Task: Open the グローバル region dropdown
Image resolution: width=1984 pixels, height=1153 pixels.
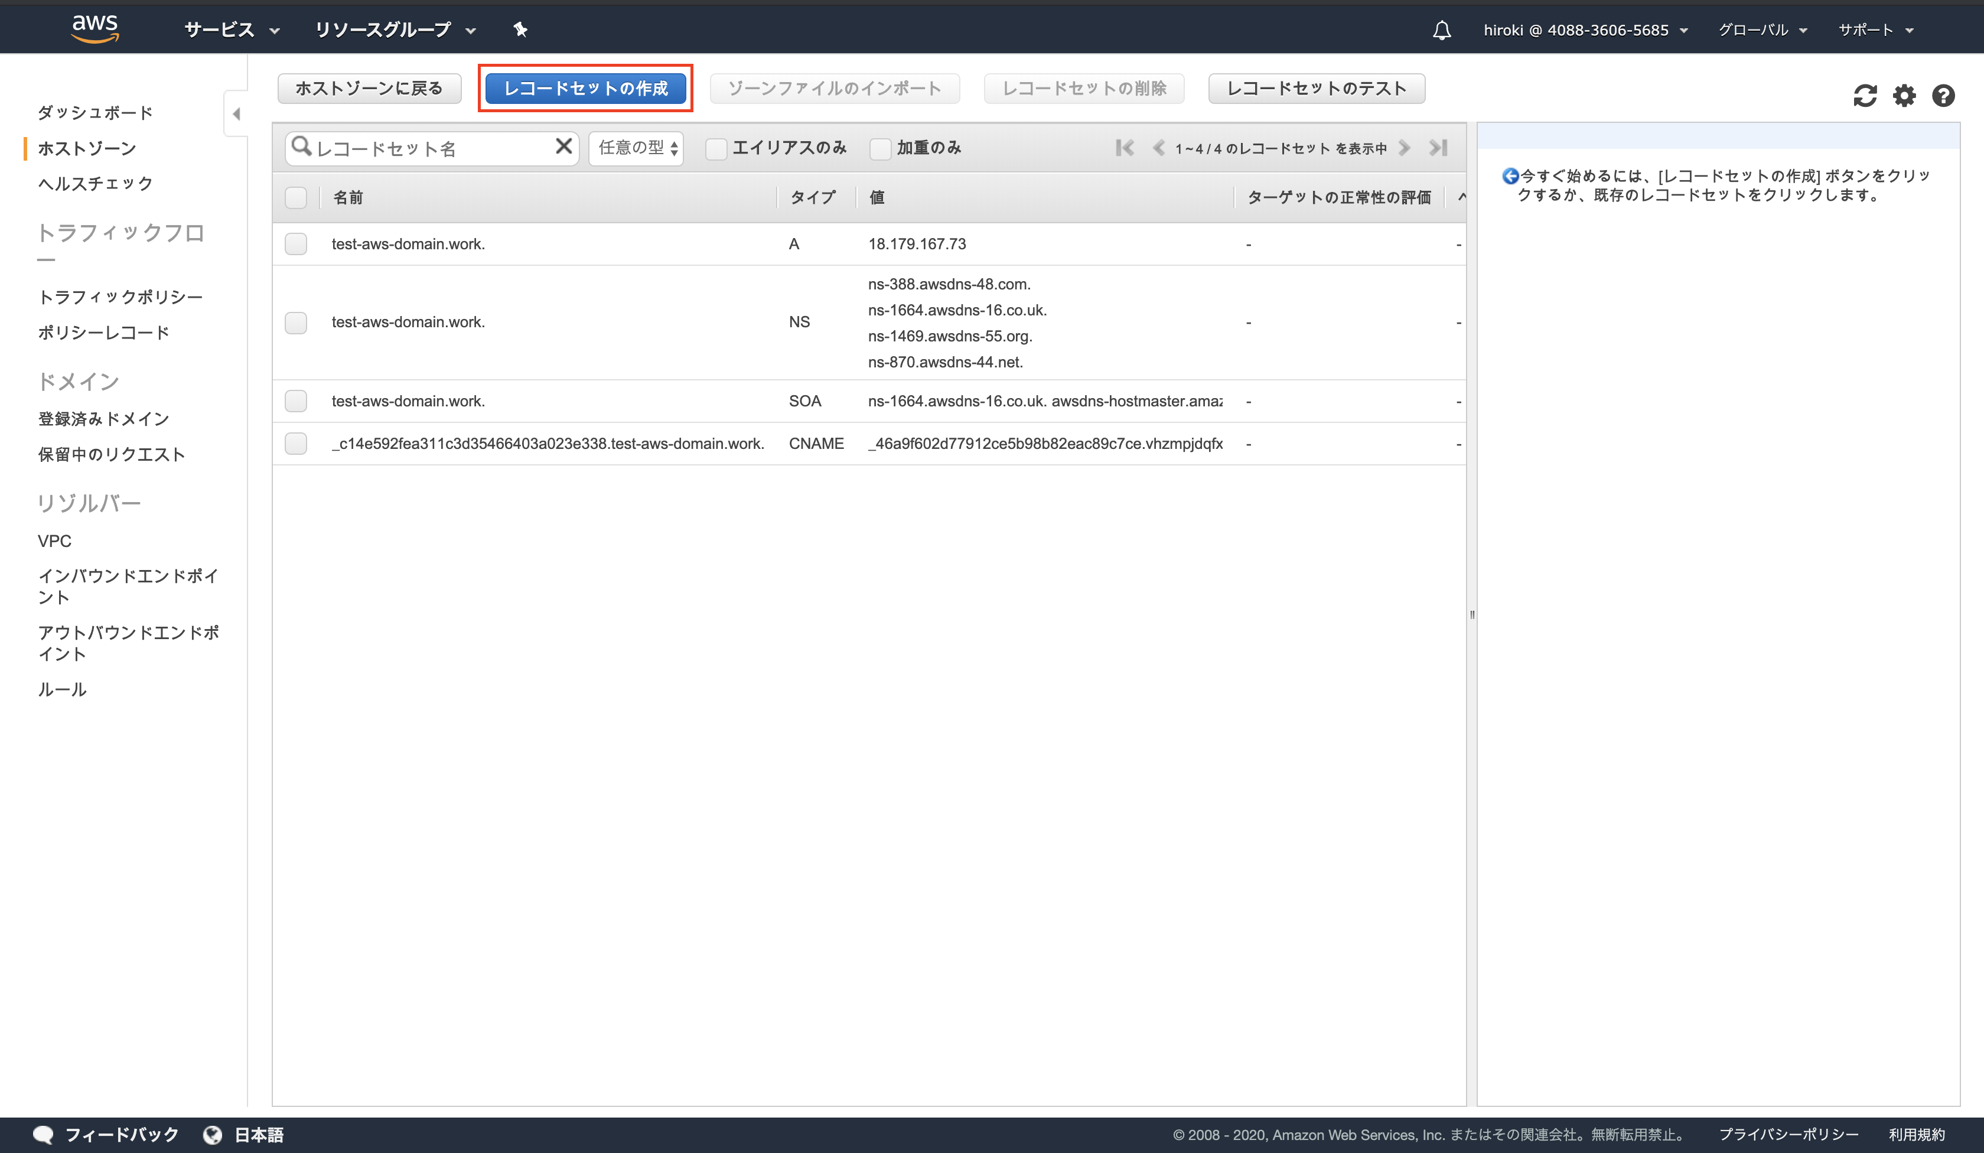Action: (1762, 30)
